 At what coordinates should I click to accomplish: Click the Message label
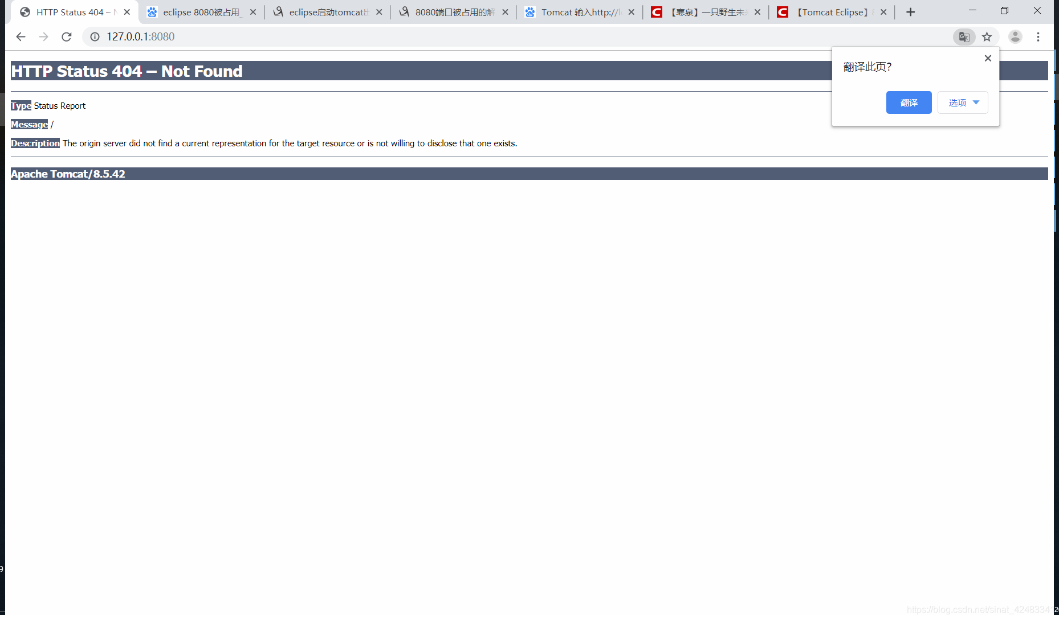pyautogui.click(x=30, y=125)
